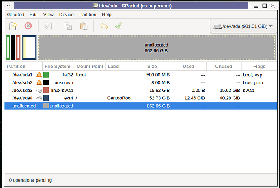Image resolution: width=280 pixels, height=188 pixels.
Task: Click the Copy partition toolbar icon
Action: pos(68,26)
